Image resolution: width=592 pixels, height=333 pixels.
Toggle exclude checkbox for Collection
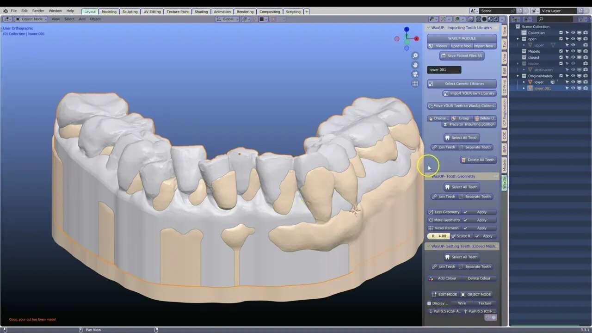coord(561,33)
